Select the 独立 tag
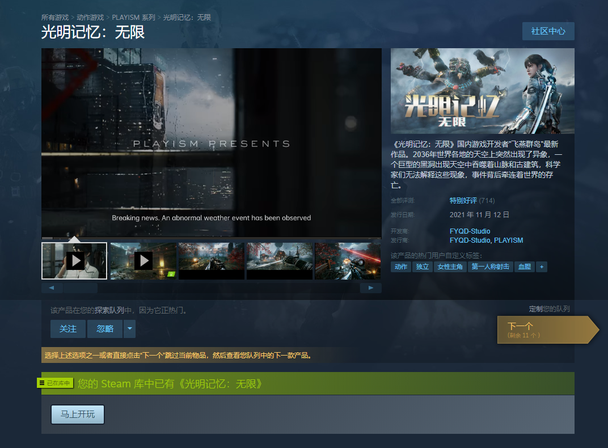This screenshot has height=448, width=608. click(423, 267)
